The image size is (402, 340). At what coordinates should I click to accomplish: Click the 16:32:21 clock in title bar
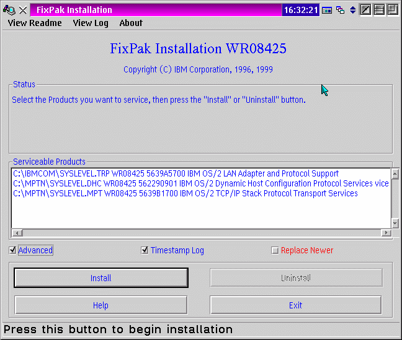coord(301,11)
